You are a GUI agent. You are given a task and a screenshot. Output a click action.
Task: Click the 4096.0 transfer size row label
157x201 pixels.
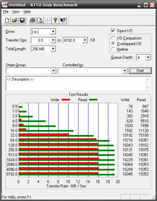tap(12, 170)
